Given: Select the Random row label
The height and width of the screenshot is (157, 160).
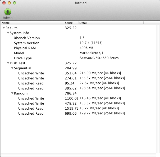Looking at the screenshot, I should coord(21,93).
